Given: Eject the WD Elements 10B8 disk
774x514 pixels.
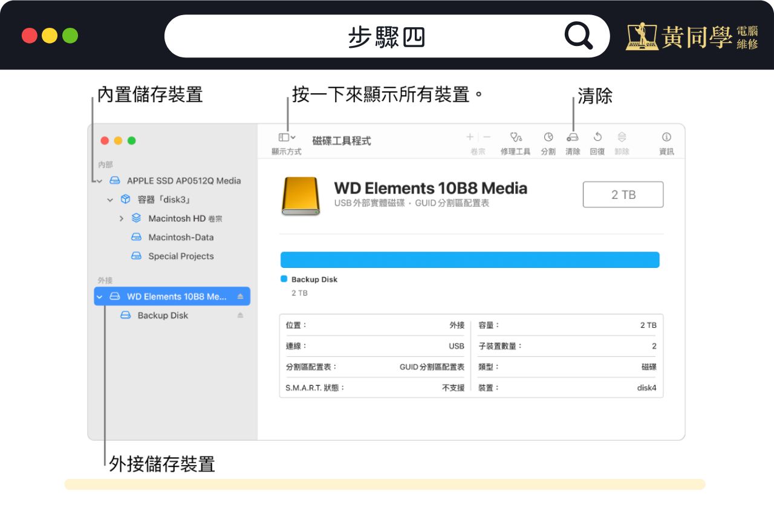Looking at the screenshot, I should click(240, 296).
